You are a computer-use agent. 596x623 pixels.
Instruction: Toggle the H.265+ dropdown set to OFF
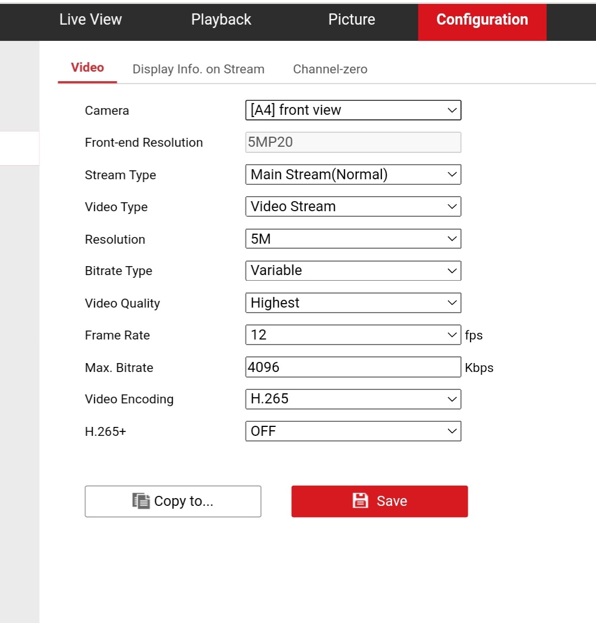(x=353, y=431)
